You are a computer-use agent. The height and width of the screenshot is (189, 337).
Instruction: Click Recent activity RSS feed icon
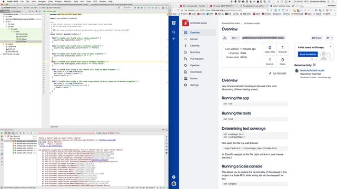coord(314,65)
